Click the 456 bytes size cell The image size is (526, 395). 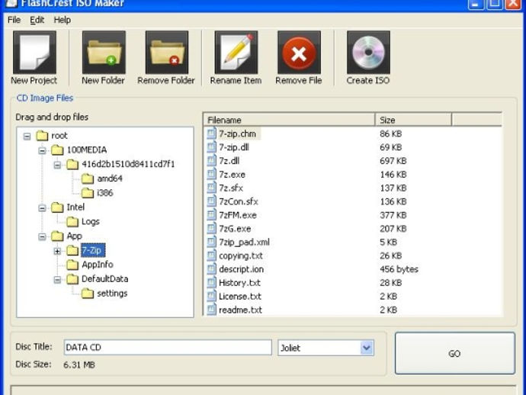pos(399,269)
